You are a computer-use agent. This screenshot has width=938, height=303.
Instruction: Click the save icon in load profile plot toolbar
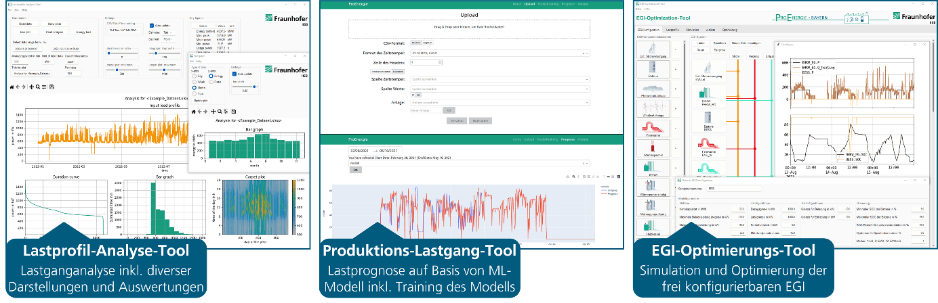coord(52,87)
